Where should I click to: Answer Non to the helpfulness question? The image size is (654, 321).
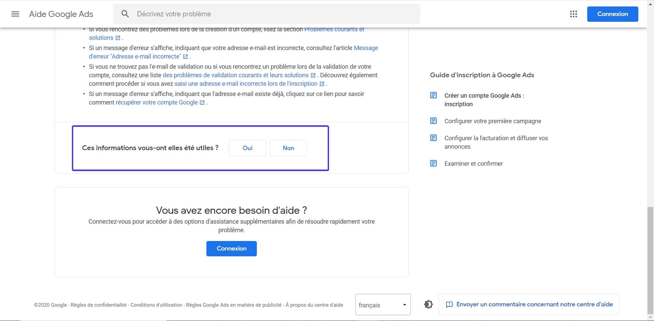tap(288, 148)
